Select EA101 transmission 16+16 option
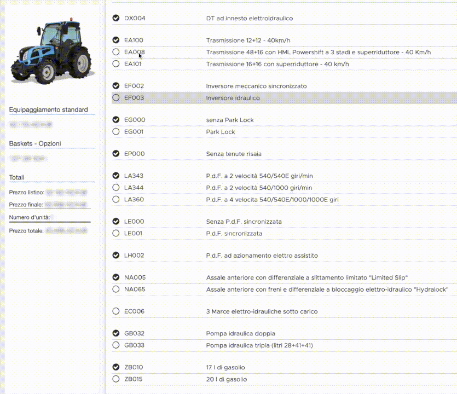 [x=115, y=64]
